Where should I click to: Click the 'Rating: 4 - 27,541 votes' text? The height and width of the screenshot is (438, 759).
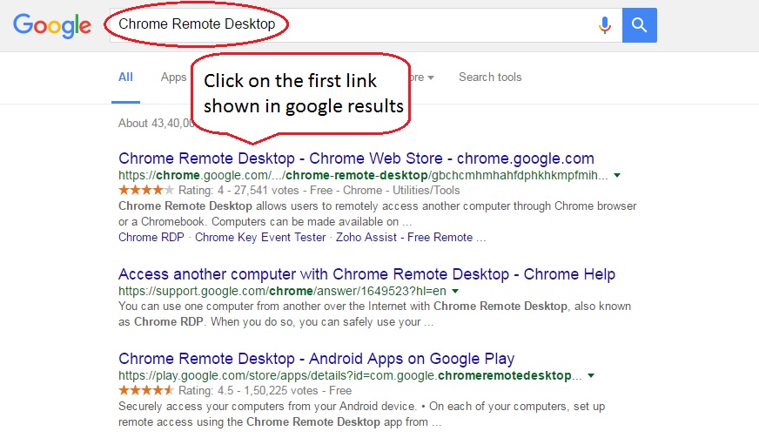pyautogui.click(x=238, y=191)
